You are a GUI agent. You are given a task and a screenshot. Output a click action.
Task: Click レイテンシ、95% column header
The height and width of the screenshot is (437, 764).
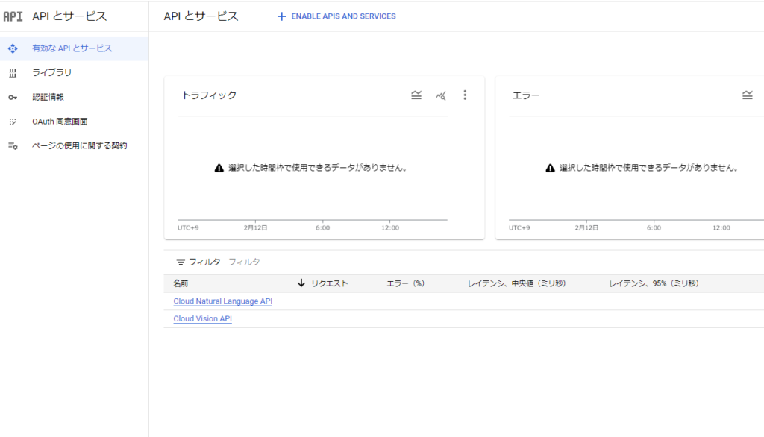point(654,283)
